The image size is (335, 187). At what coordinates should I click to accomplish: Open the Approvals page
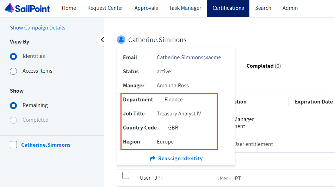[146, 8]
